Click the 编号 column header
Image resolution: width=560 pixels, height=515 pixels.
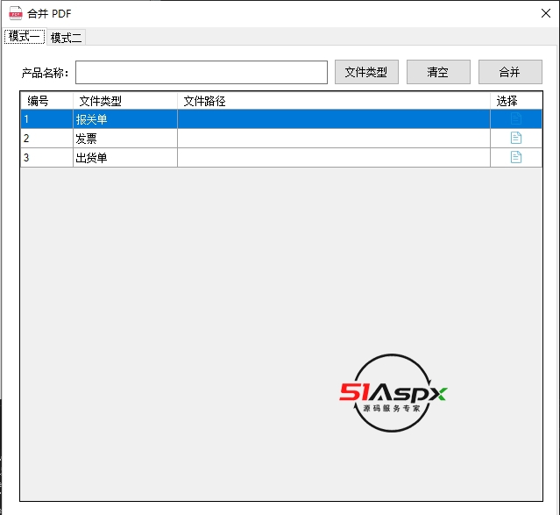click(46, 101)
